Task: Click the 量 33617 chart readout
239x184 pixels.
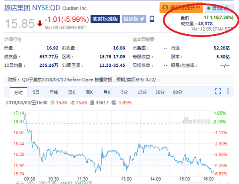Action: coord(99,103)
